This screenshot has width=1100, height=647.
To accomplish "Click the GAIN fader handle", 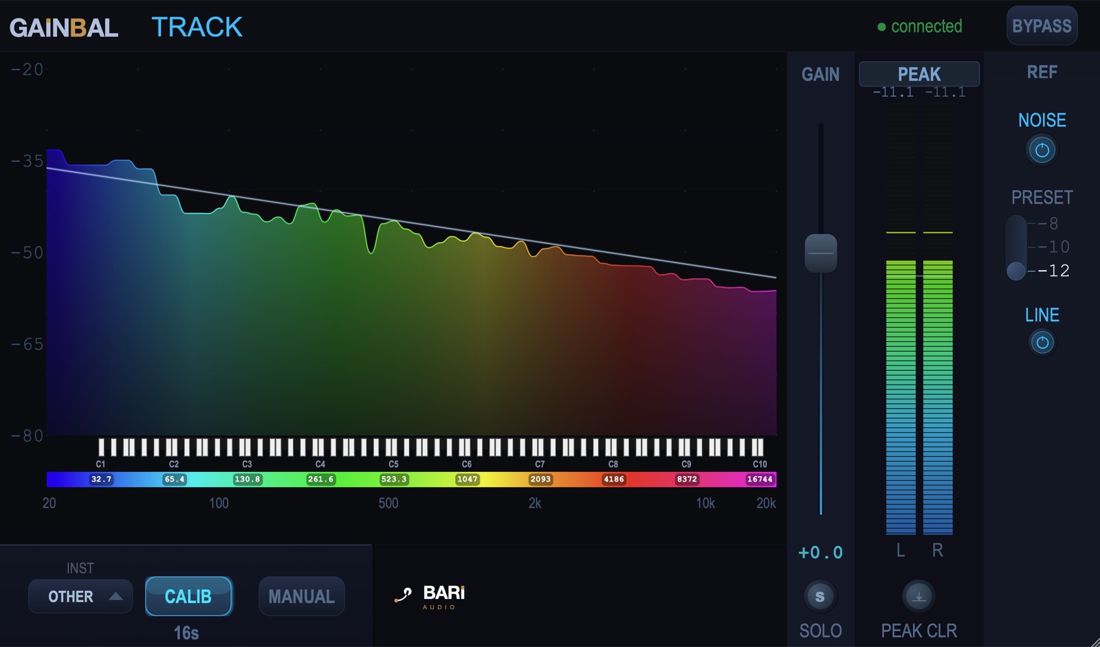I will click(820, 253).
